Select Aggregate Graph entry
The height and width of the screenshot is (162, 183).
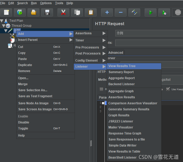134,91
